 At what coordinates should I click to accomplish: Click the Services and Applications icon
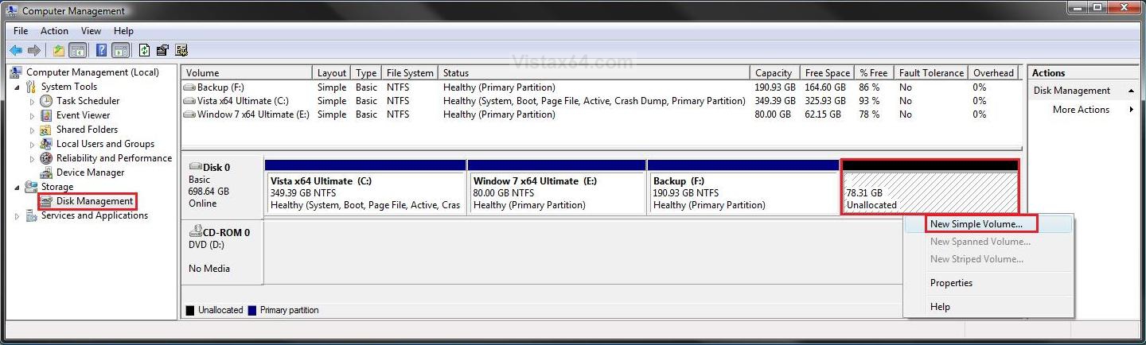click(31, 215)
